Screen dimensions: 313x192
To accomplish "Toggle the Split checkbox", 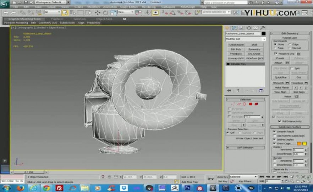I will point(292,68).
